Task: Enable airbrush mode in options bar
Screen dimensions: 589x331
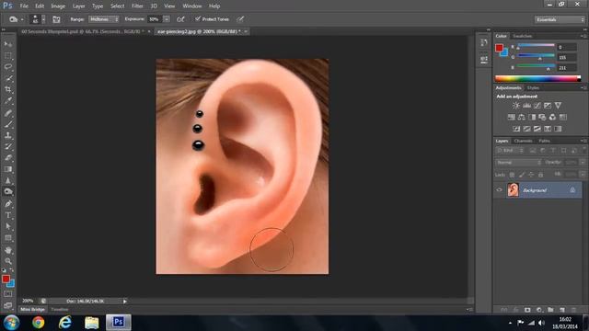Action: [x=180, y=19]
